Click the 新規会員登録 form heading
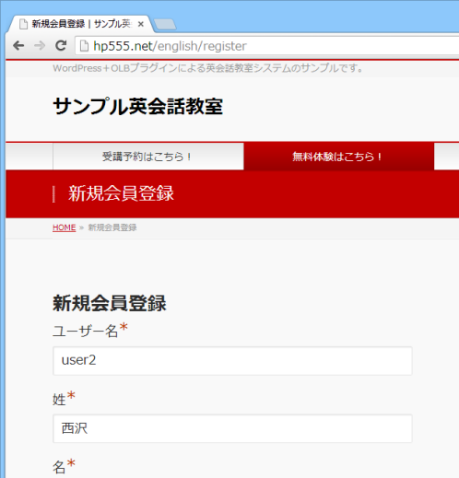The width and height of the screenshot is (459, 478). click(110, 303)
